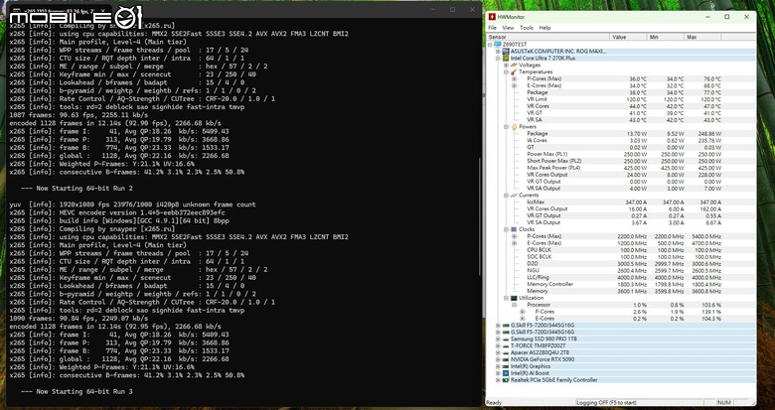
Task: Open the View menu in HWMonitor
Action: (508, 28)
